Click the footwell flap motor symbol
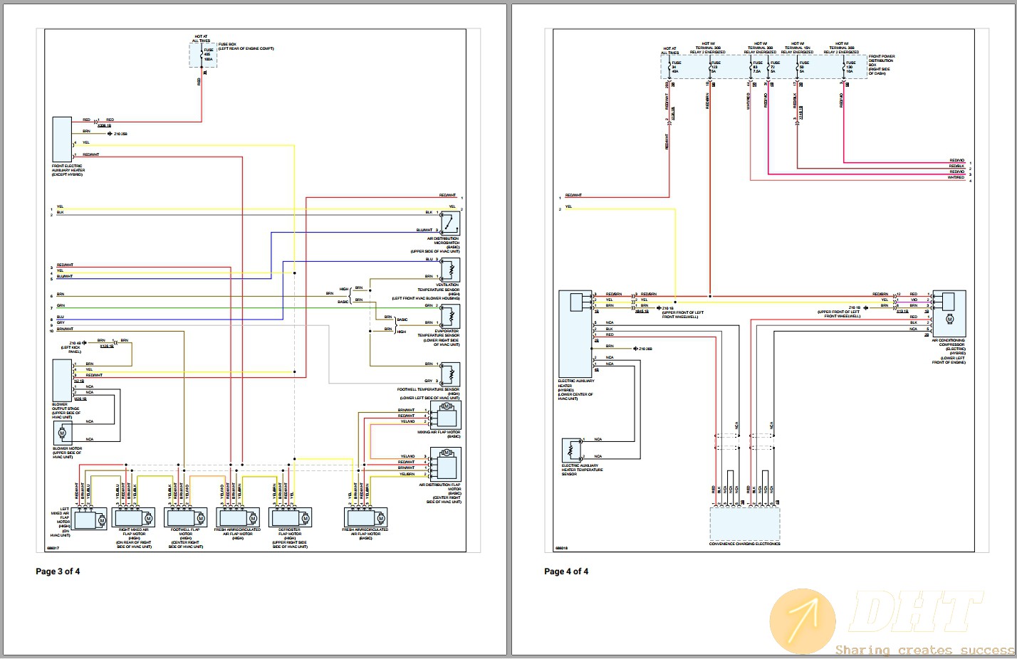Screen dimensions: 1017x659 186,517
